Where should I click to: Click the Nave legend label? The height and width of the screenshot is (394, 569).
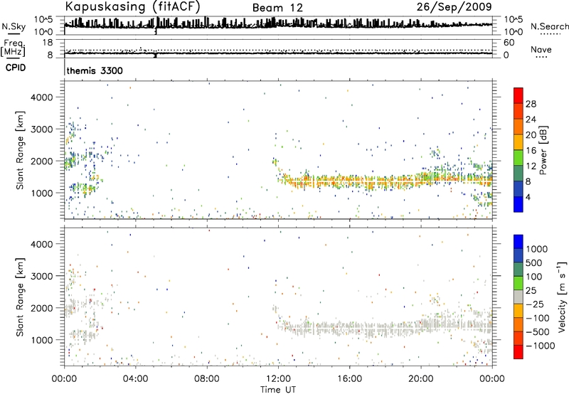click(541, 49)
